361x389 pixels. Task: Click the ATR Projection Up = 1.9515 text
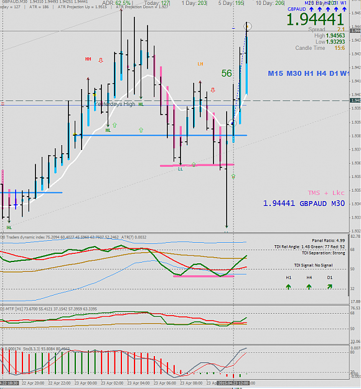[x=82, y=7]
